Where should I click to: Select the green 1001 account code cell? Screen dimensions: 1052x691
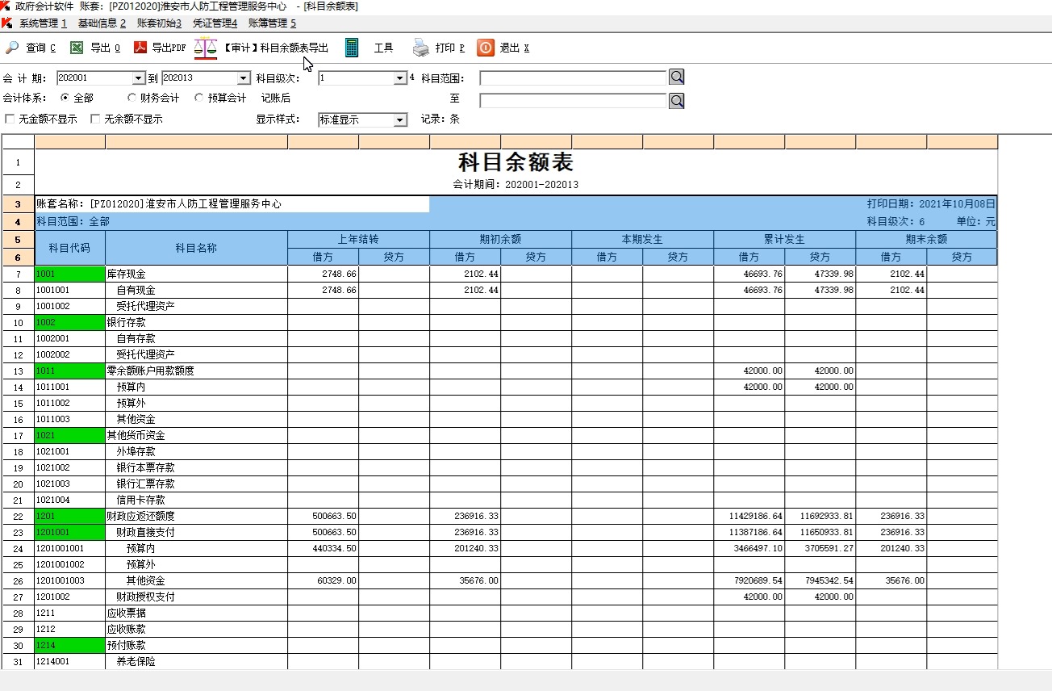(70, 274)
